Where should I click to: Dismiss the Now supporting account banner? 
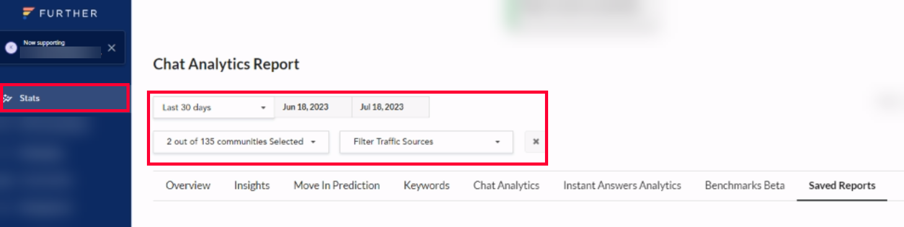click(x=112, y=48)
